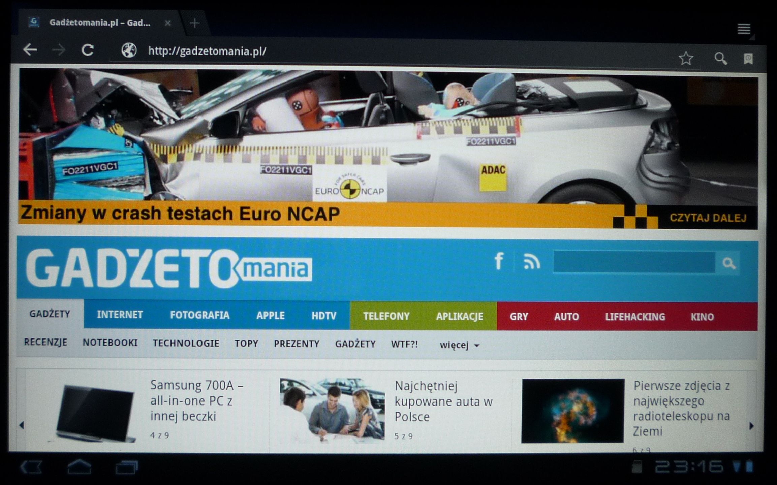The width and height of the screenshot is (777, 485).
Task: Tap the Android recent apps button
Action: point(127,467)
